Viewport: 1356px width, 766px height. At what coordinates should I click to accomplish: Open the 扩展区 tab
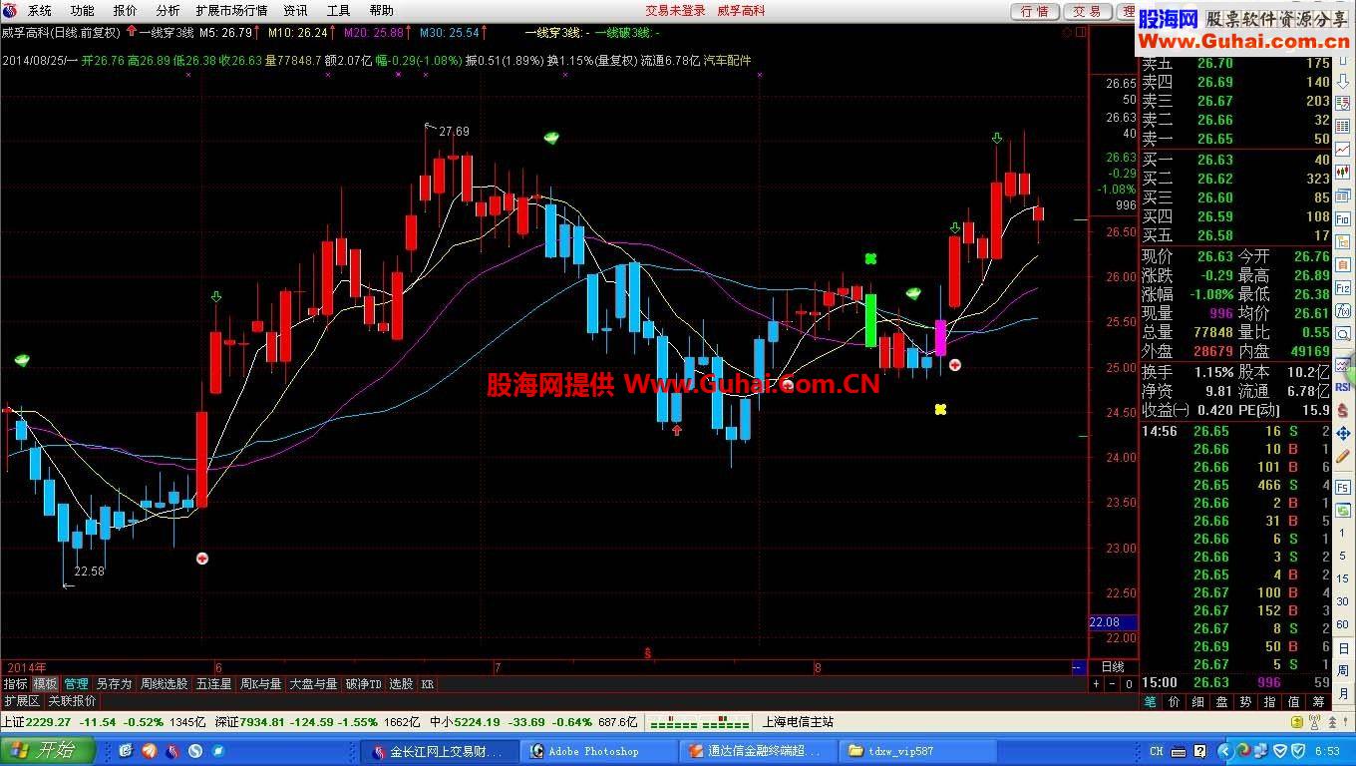click(x=21, y=701)
